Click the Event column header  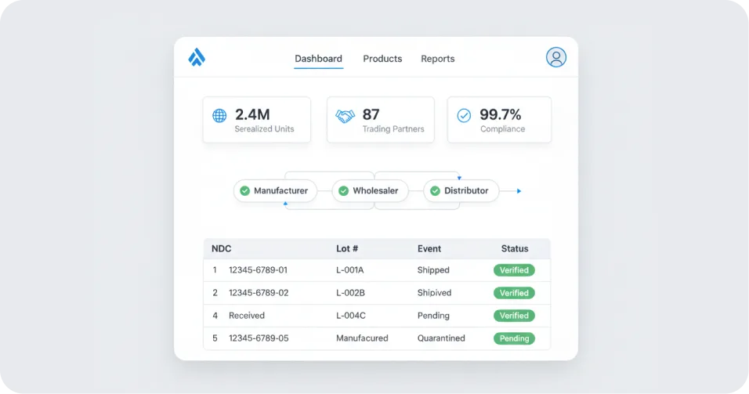pos(429,249)
